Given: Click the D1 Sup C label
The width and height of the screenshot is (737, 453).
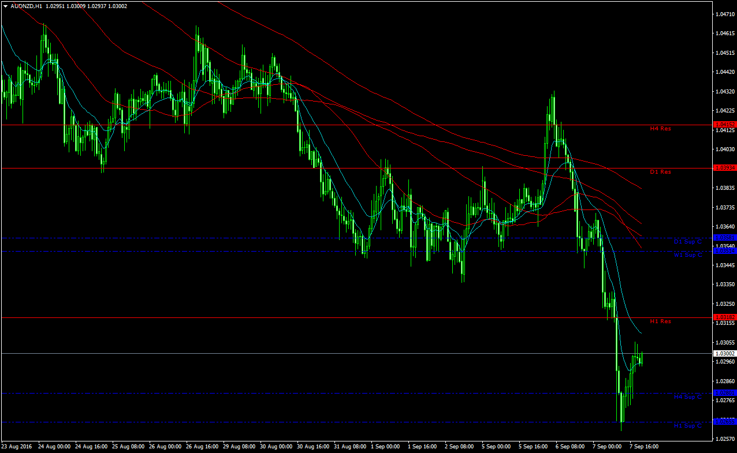Looking at the screenshot, I should [x=688, y=241].
